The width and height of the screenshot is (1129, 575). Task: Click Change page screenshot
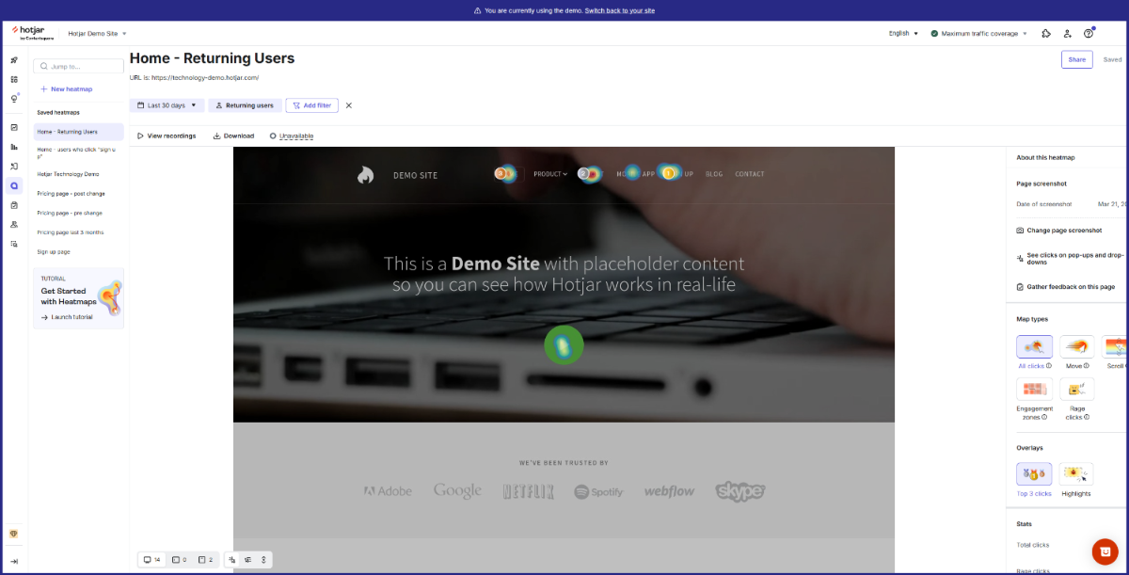(1058, 230)
